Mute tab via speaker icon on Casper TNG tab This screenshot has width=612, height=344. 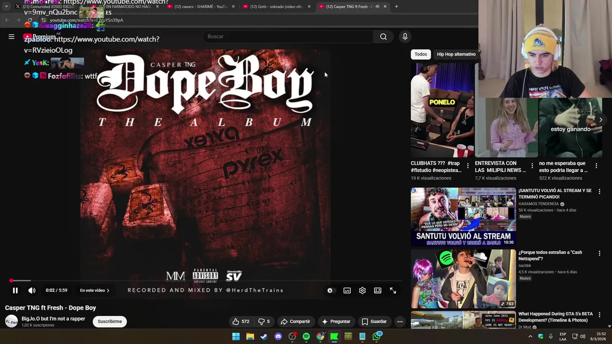click(377, 7)
